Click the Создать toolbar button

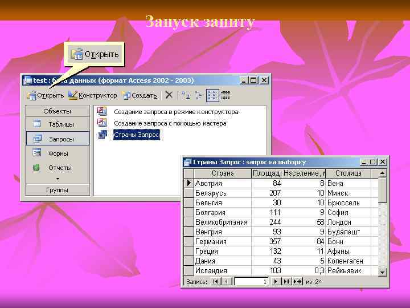pos(140,95)
